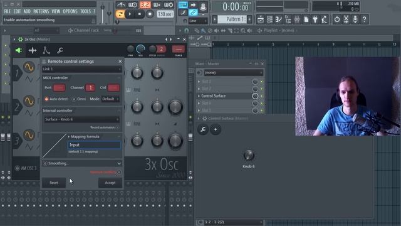The image size is (401, 226).
Task: Click the playlist magnet snap icon
Action: [187, 31]
